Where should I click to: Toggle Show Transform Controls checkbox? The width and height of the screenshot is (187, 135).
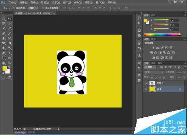click(43, 8)
